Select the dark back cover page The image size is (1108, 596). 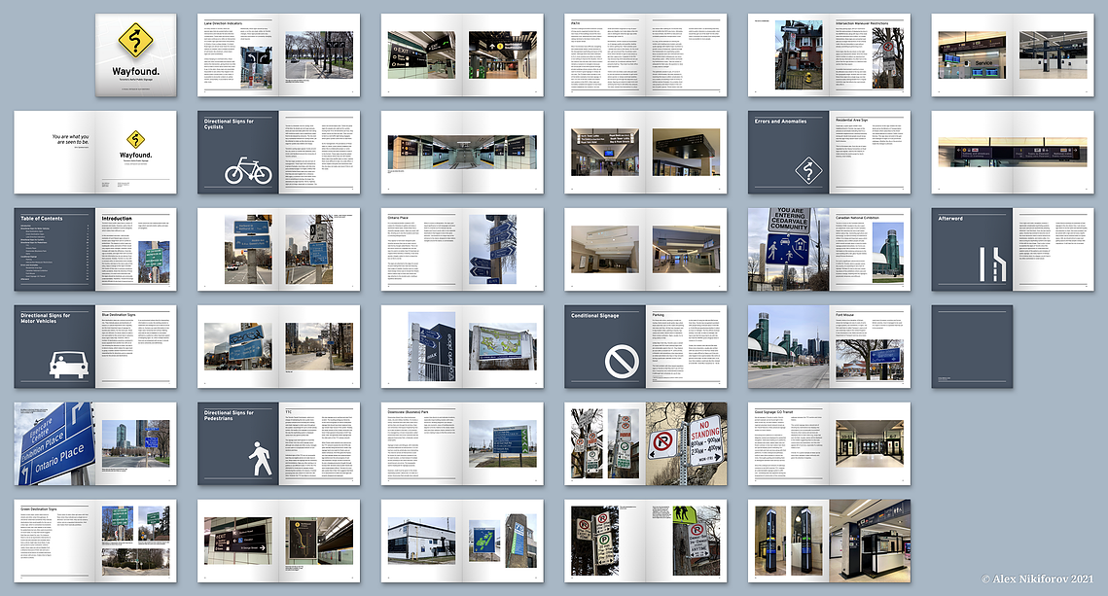pos(973,347)
